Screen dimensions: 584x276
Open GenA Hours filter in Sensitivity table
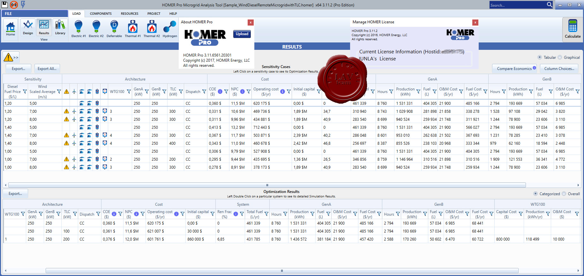(391, 92)
